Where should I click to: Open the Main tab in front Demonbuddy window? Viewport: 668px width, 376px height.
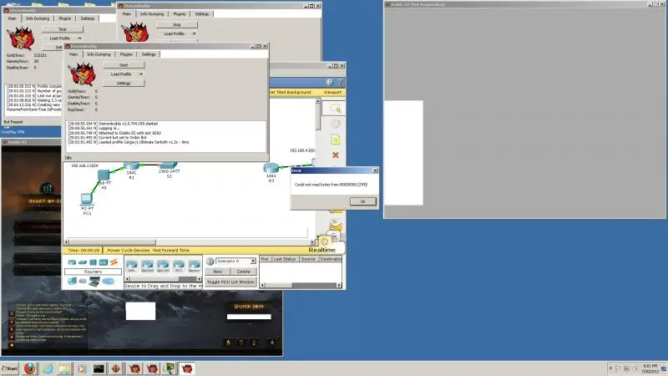click(73, 54)
